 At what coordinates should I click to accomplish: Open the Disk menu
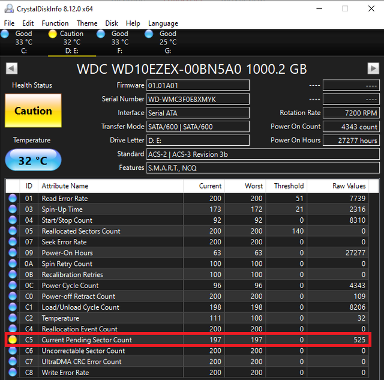coord(112,23)
